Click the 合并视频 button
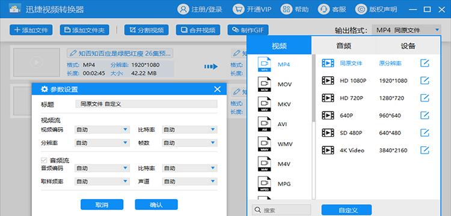This screenshot has width=451, height=216. 198,30
